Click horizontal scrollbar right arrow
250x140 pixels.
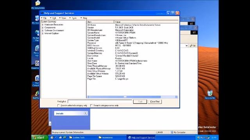177,97
